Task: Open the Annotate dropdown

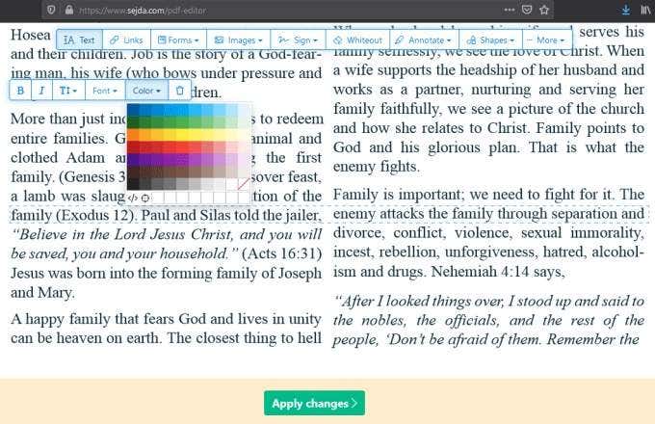Action: [424, 40]
